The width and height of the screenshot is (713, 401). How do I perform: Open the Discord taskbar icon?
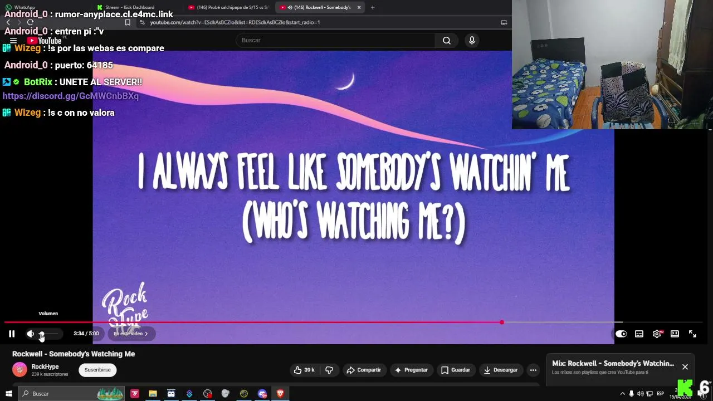[262, 394]
